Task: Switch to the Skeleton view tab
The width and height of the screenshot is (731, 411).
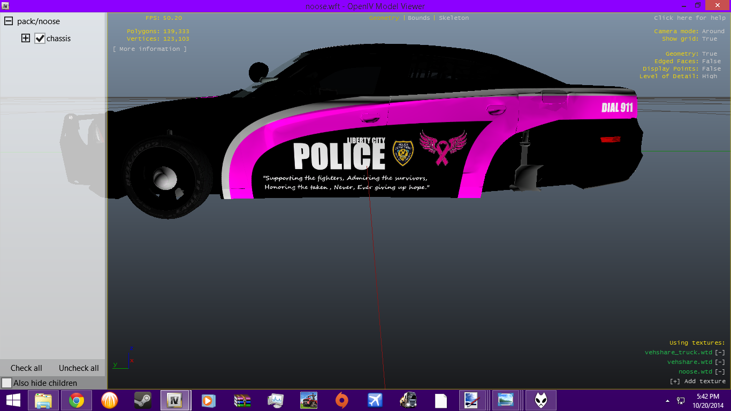Action: [x=453, y=18]
